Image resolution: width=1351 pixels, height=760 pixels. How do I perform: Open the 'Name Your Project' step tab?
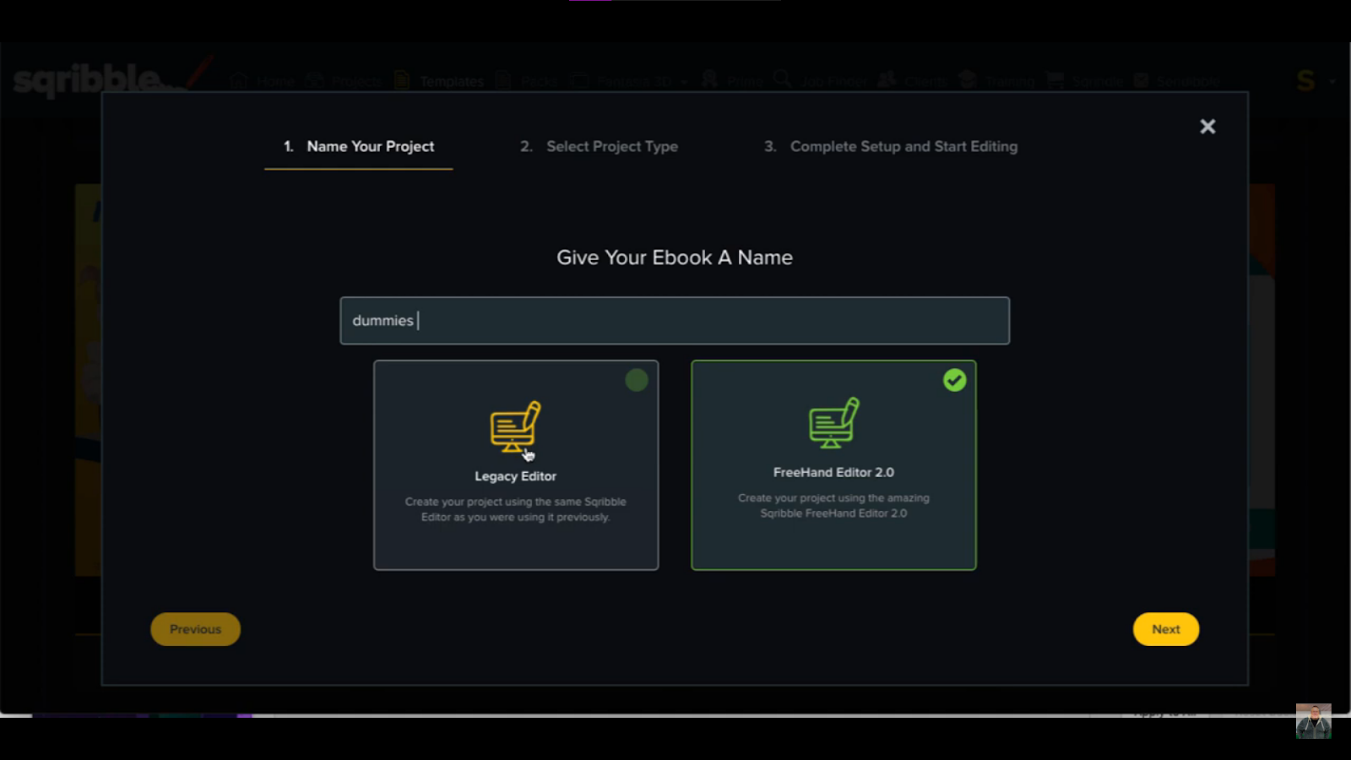(359, 147)
